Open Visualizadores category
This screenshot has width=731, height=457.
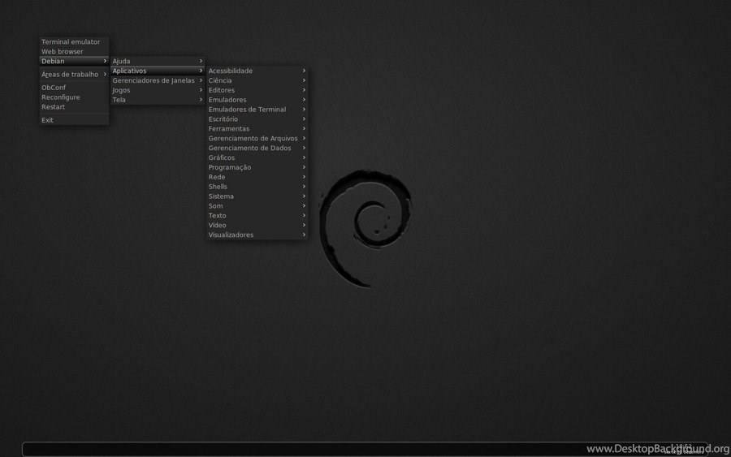(257, 235)
